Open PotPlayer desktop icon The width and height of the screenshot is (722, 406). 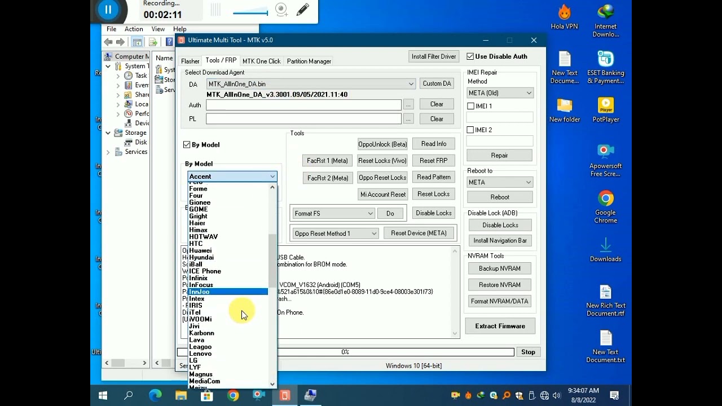tap(606, 110)
